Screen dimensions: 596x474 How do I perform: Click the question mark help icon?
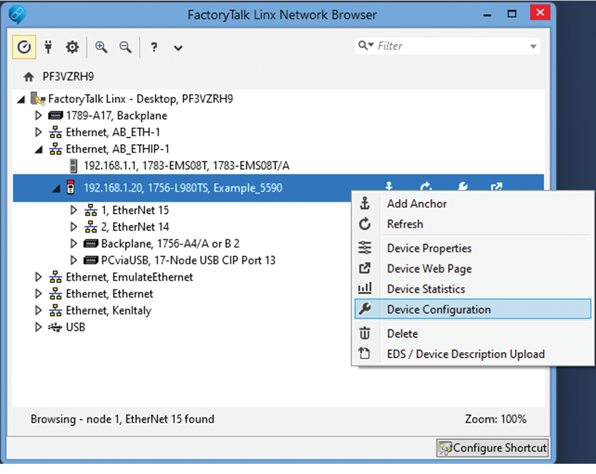(154, 48)
